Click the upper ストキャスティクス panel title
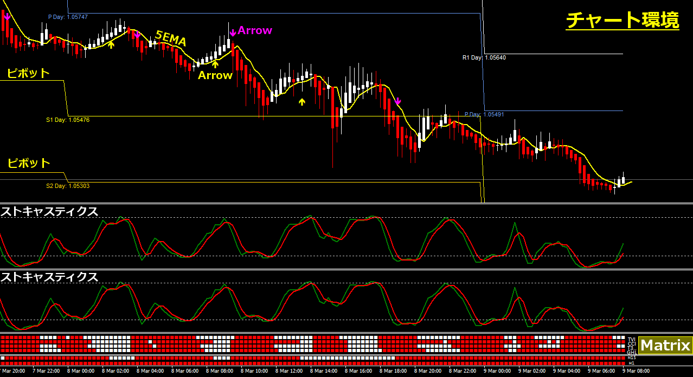This screenshot has width=693, height=377. 49,211
